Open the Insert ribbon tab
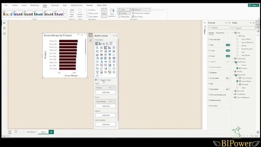 24,5
